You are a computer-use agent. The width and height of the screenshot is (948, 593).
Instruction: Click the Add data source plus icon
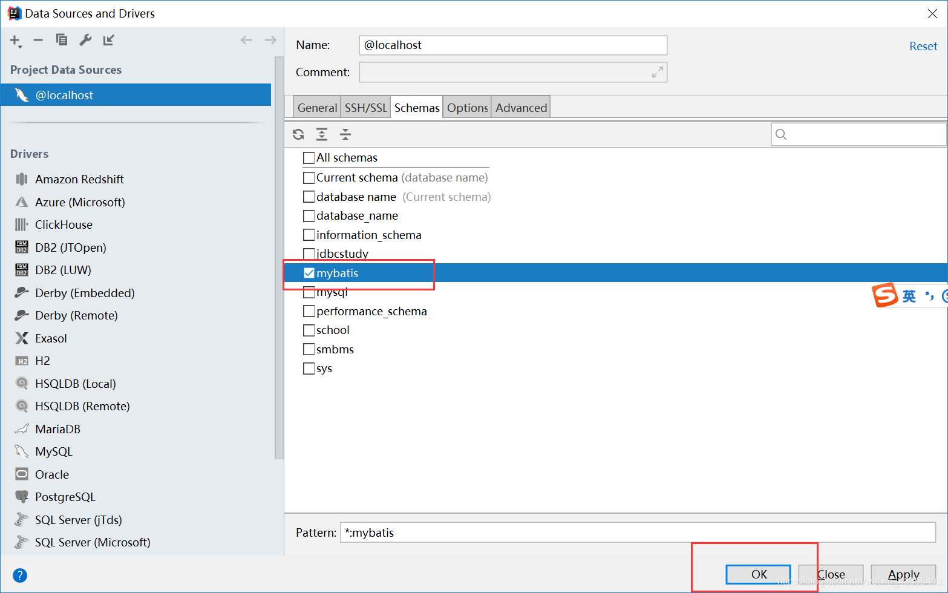pyautogui.click(x=15, y=41)
